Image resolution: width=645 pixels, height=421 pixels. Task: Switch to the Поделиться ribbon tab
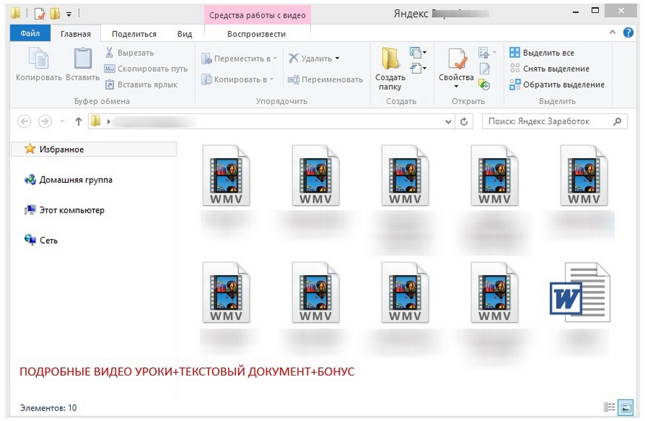coord(134,34)
